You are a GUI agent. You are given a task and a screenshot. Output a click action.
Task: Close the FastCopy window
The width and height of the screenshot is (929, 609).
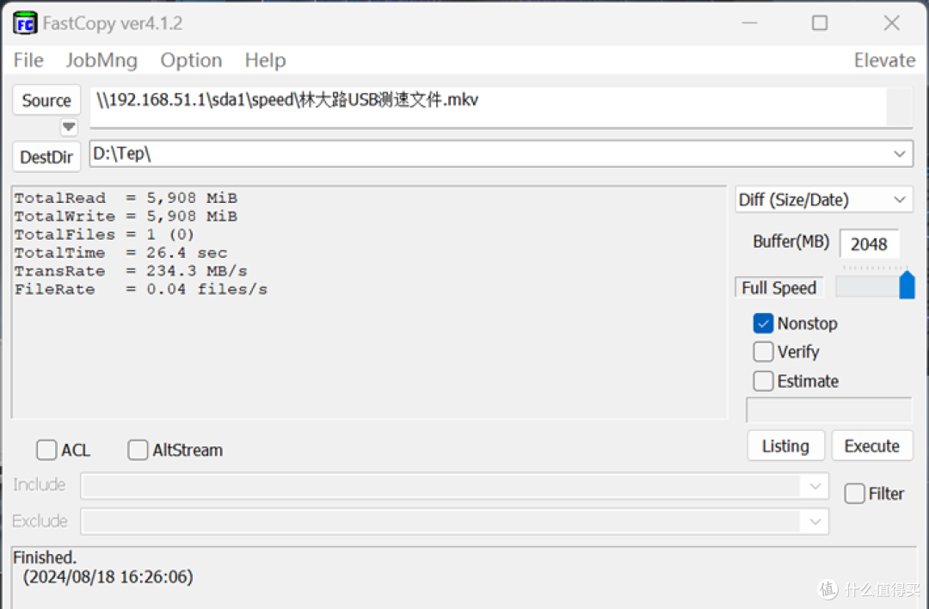point(892,23)
